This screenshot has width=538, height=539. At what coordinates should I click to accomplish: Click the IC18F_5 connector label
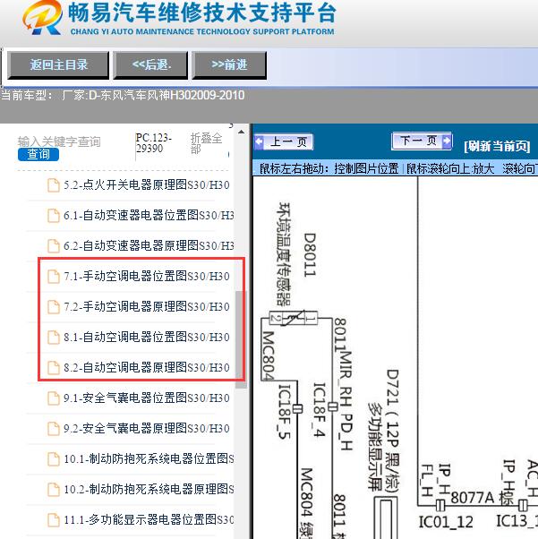tap(284, 411)
